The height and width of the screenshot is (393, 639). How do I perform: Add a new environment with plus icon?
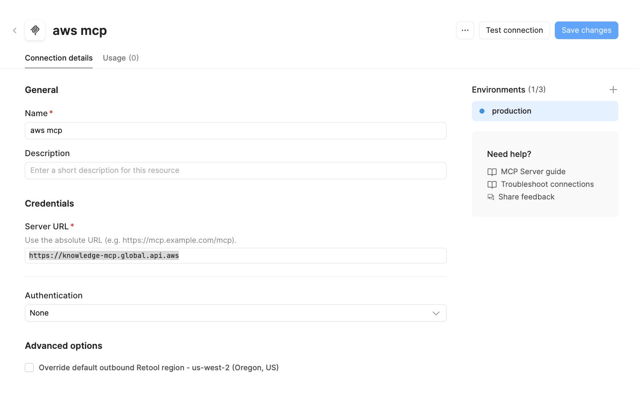tap(613, 90)
